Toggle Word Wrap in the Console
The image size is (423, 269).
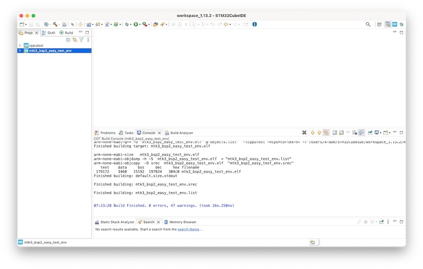click(x=348, y=133)
